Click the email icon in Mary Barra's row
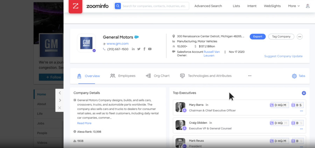315x148 pixels. click(x=294, y=105)
